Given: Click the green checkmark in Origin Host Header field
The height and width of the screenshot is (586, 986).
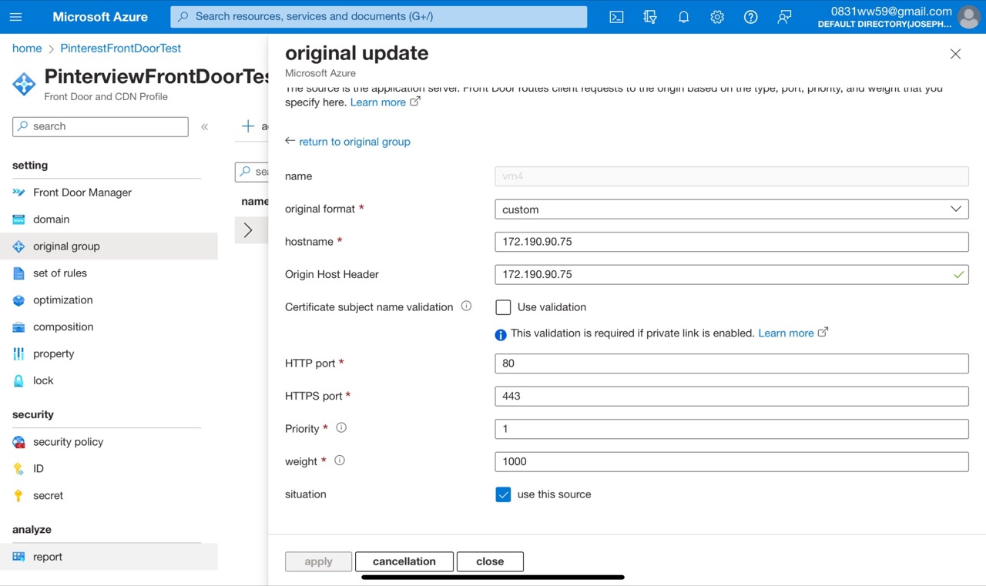Looking at the screenshot, I should [x=958, y=274].
